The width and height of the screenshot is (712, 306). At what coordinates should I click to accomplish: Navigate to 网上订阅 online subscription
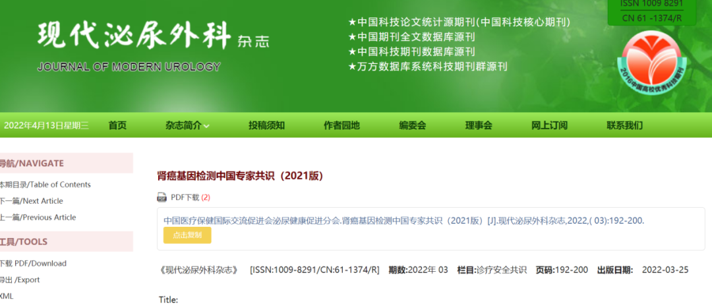(x=549, y=125)
